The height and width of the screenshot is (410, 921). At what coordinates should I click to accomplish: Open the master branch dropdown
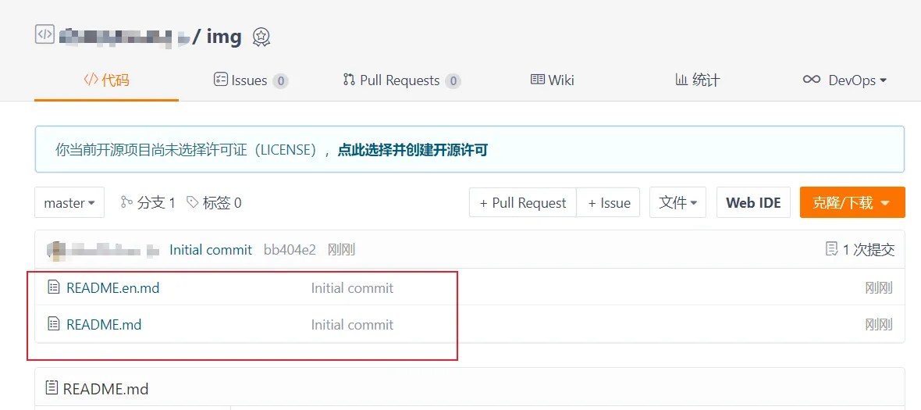pos(69,203)
